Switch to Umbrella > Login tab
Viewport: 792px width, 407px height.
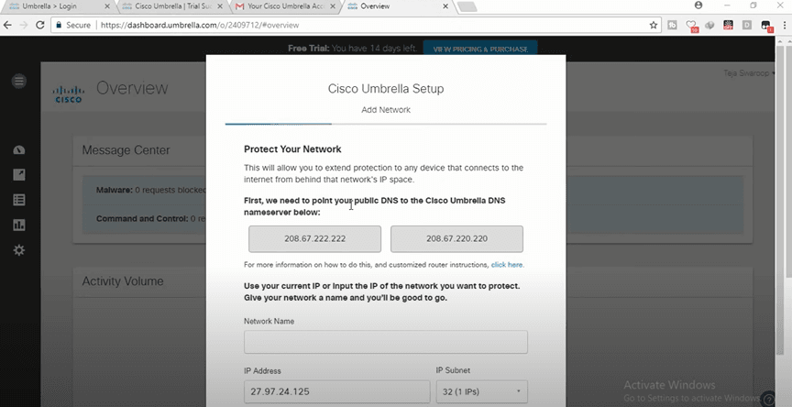tap(57, 6)
